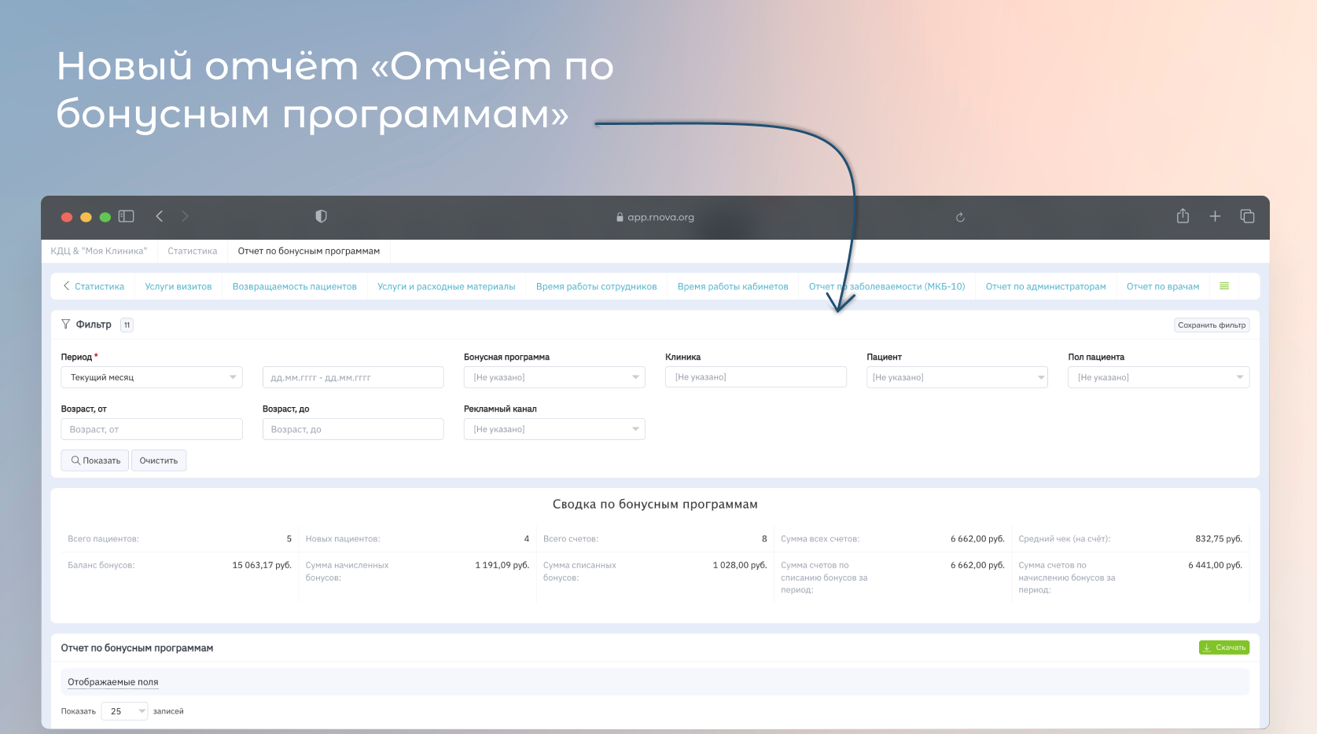Click the browser back arrow
1317x734 pixels.
[x=160, y=216]
